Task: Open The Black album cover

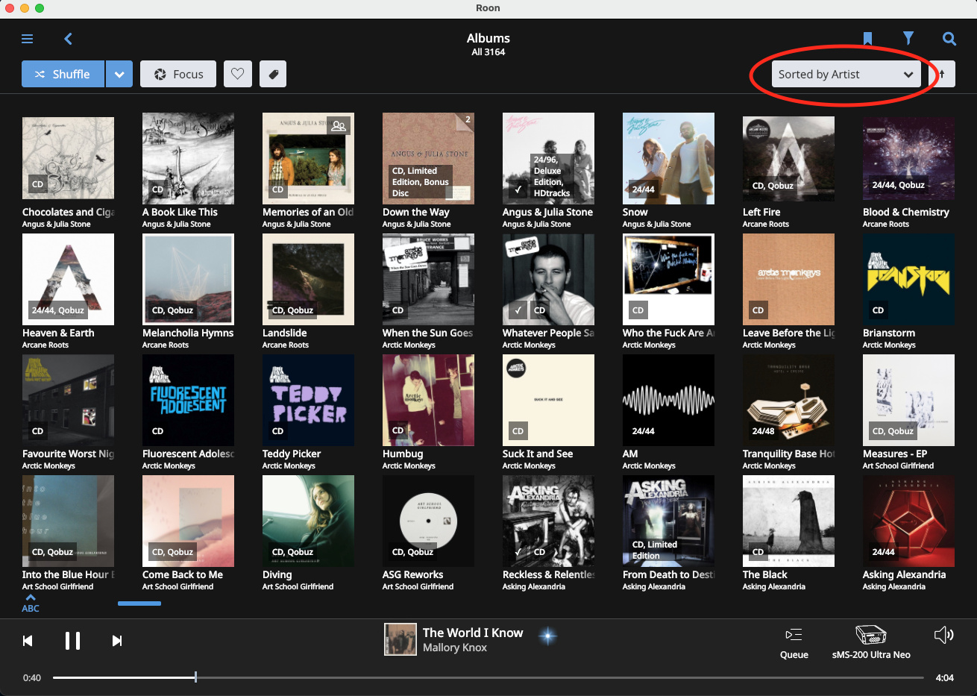Action: point(788,521)
